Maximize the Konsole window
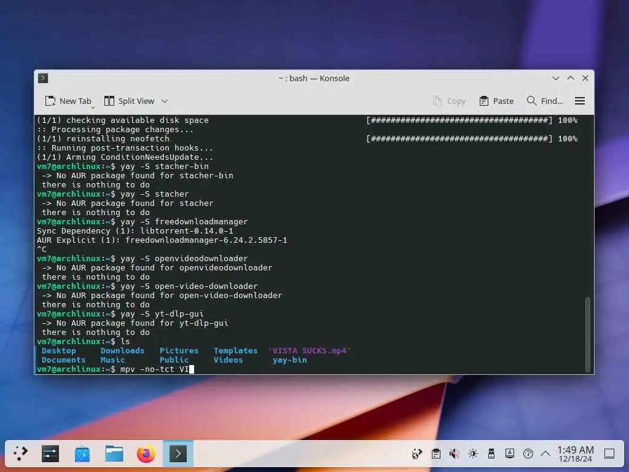Image resolution: width=629 pixels, height=472 pixels. tap(571, 78)
